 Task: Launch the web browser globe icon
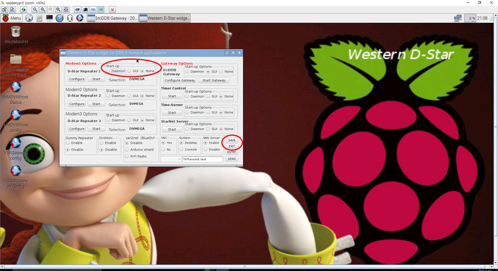(x=29, y=18)
